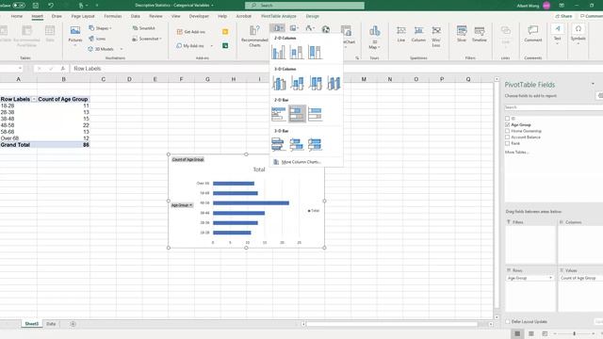Switch to the PivotTable Analyze tab
The image size is (603, 339).
279,16
